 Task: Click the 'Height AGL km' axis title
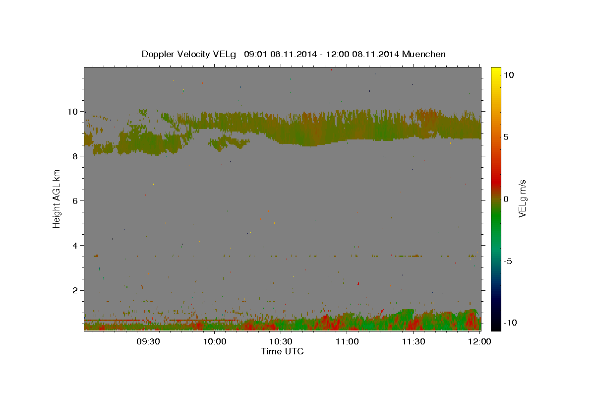click(x=57, y=198)
